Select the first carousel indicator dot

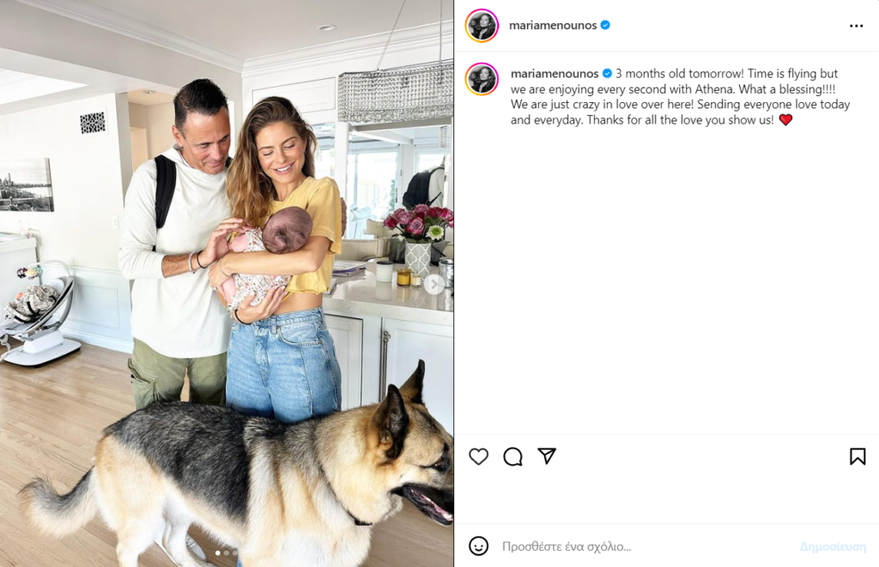(x=218, y=553)
